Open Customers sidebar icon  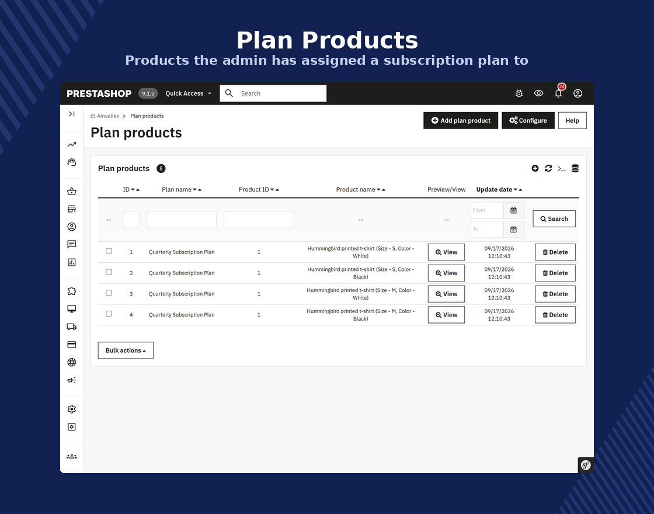pyautogui.click(x=72, y=227)
